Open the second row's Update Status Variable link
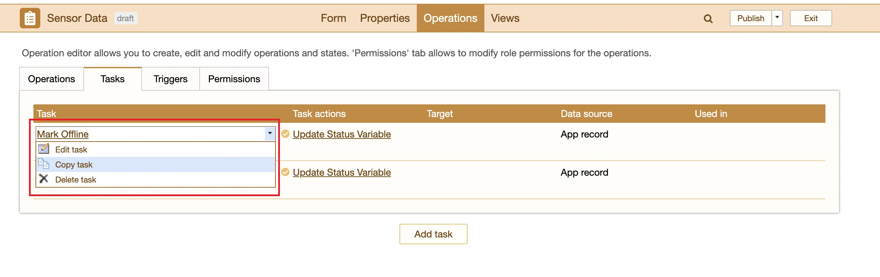The height and width of the screenshot is (277, 880). point(341,172)
